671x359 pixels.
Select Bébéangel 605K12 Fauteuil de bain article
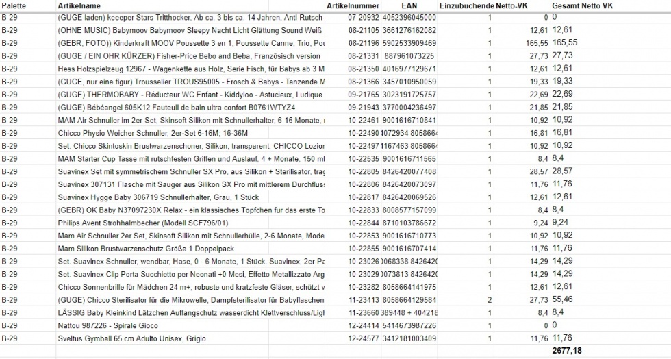click(x=177, y=108)
